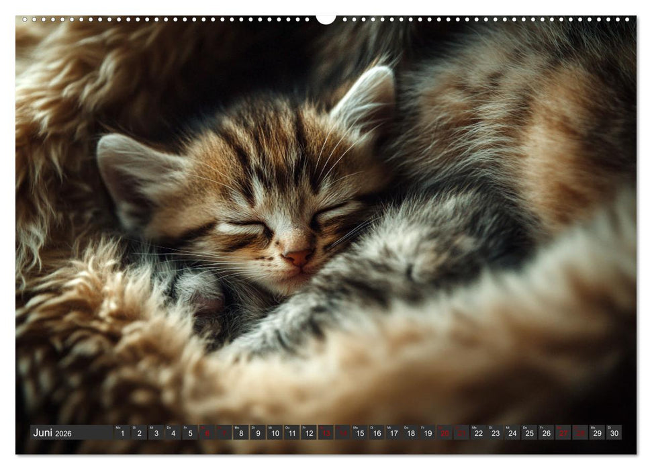Select date 24 on the calendar
Image resolution: width=652 pixels, height=470 pixels.
click(512, 433)
